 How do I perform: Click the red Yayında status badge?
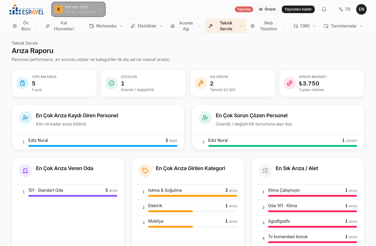tap(244, 9)
